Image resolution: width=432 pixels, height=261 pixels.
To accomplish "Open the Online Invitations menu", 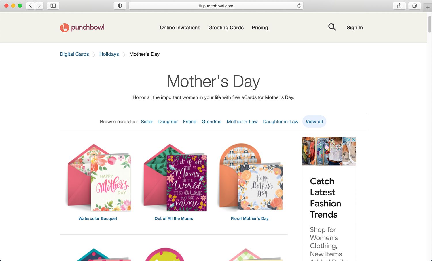I will click(x=180, y=28).
